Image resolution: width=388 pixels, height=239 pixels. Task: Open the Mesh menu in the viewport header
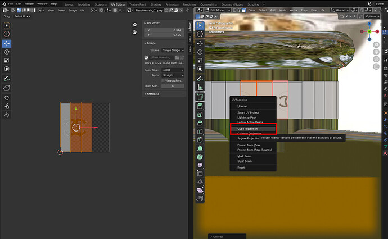[x=282, y=10]
